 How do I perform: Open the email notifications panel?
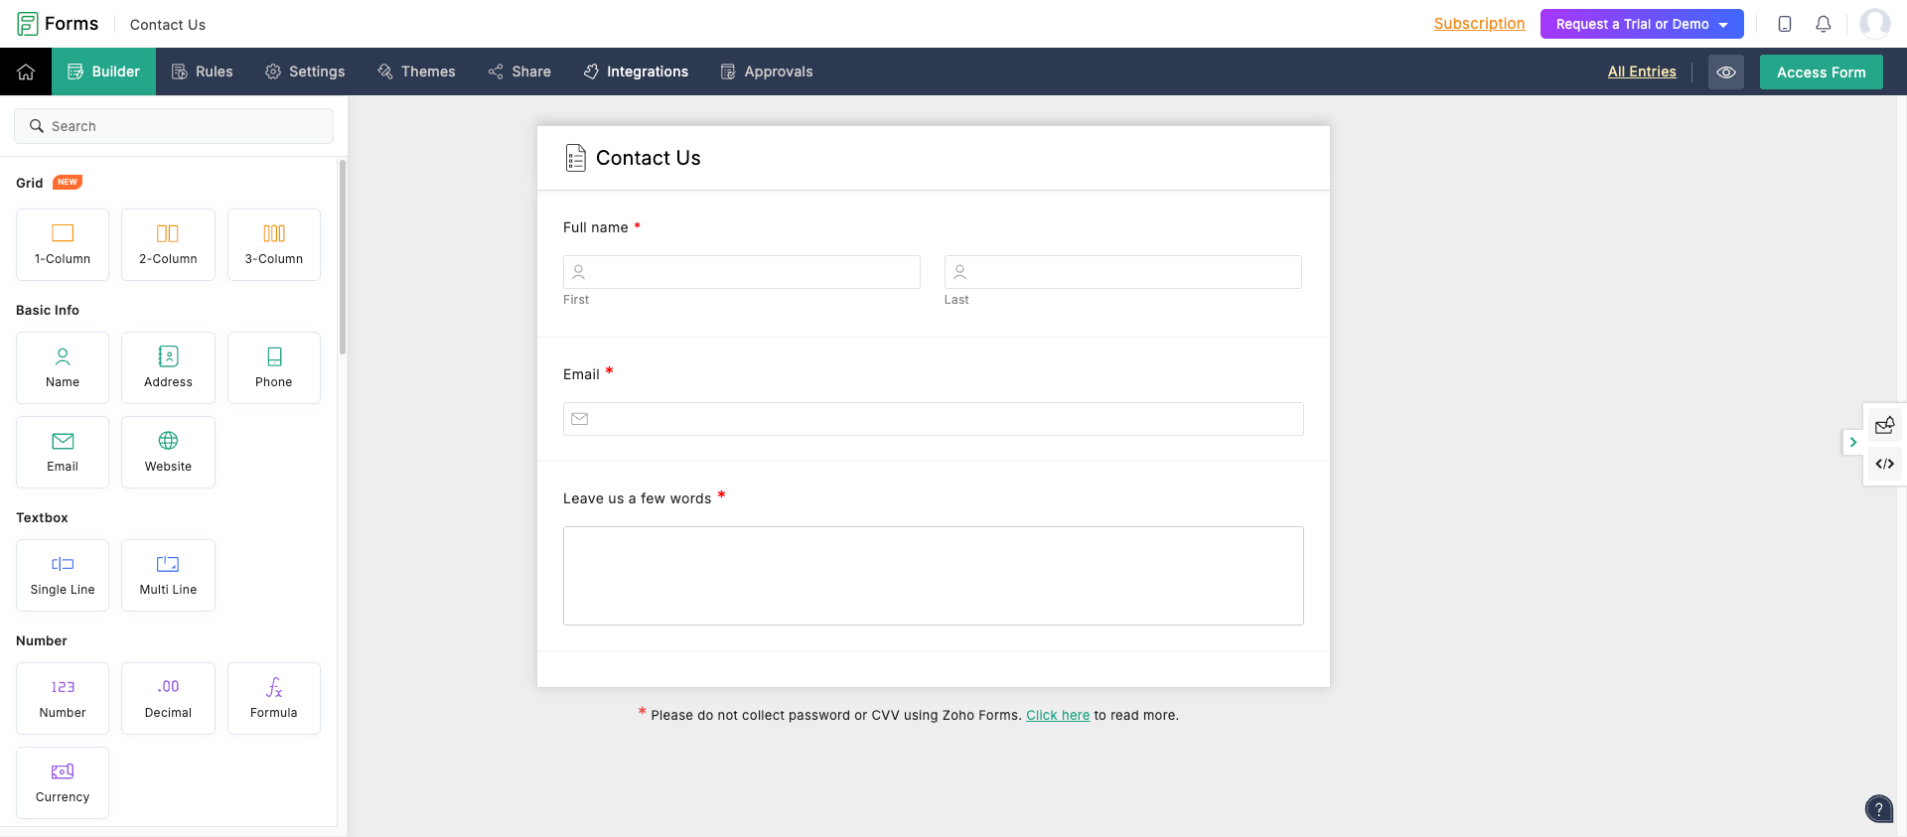click(1884, 425)
